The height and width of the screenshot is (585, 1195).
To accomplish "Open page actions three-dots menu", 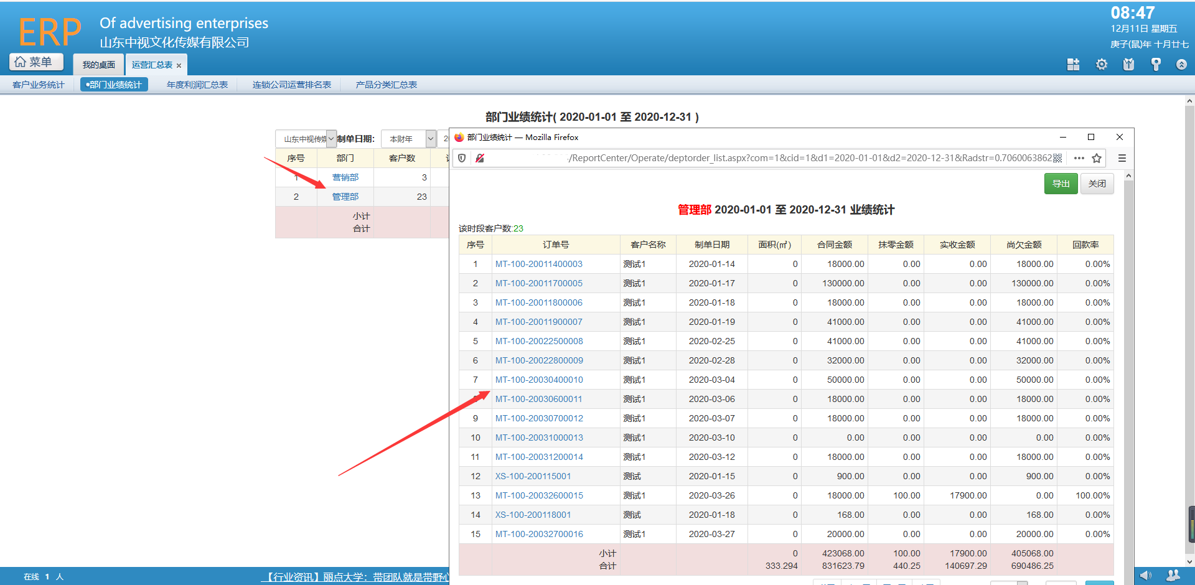I will [1079, 158].
